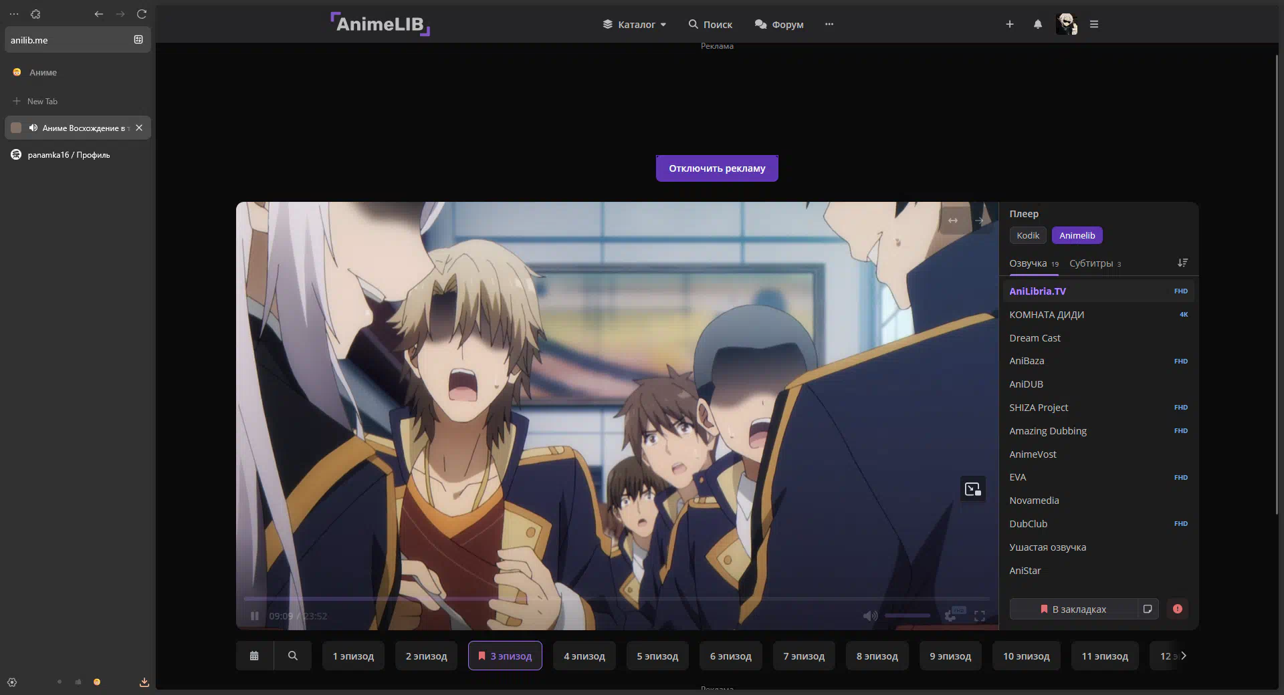The height and width of the screenshot is (695, 1284).
Task: Choose Ушастая озвучка voiceover
Action: (x=1098, y=547)
